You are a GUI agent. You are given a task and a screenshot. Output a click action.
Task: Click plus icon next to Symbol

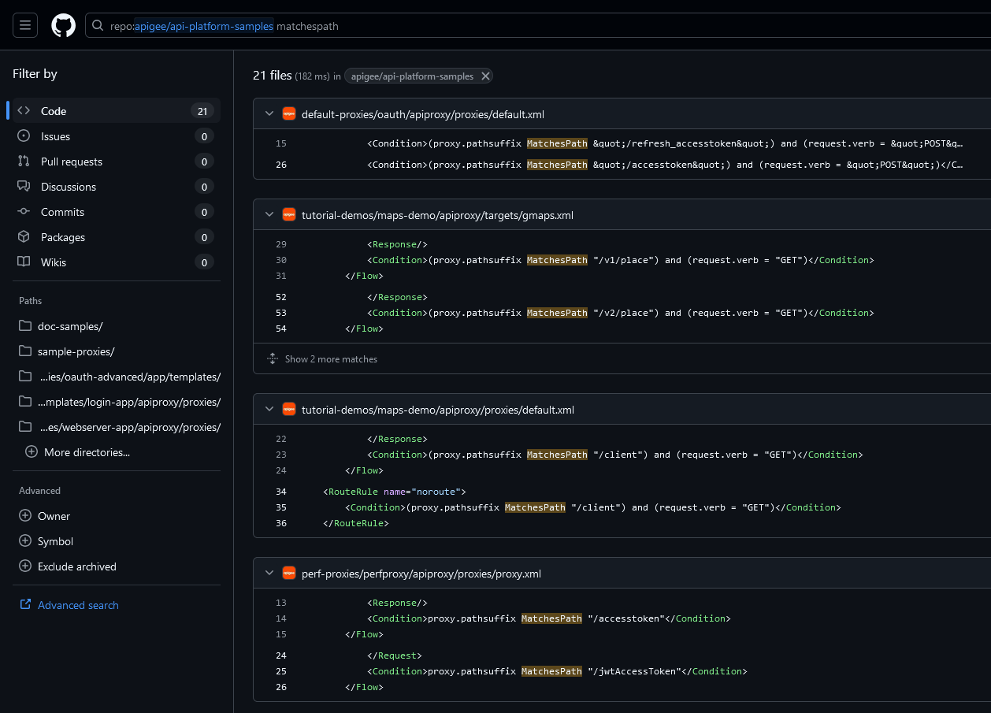25,541
